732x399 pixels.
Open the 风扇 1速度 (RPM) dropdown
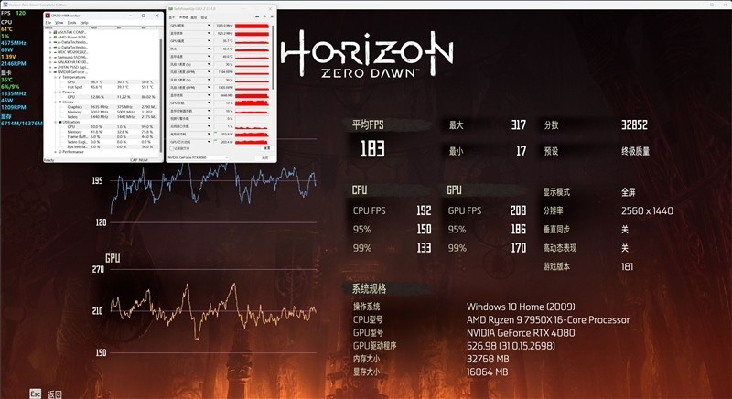coord(209,72)
